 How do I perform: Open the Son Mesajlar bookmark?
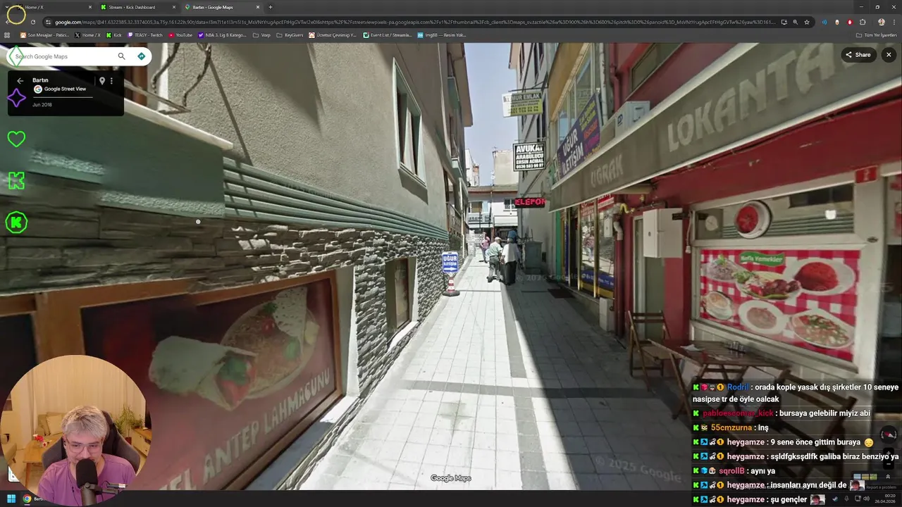click(44, 35)
